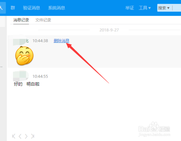Go to the first page of records

point(14,136)
